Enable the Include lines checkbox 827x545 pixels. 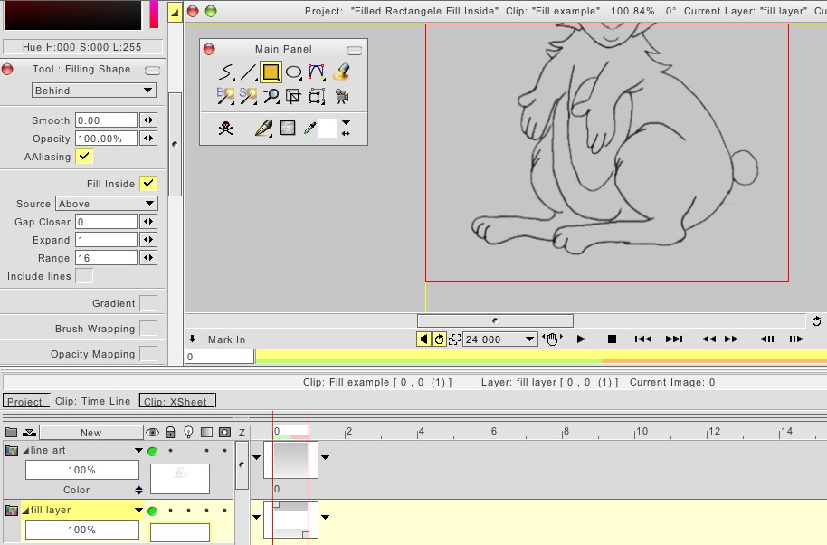pyautogui.click(x=84, y=276)
